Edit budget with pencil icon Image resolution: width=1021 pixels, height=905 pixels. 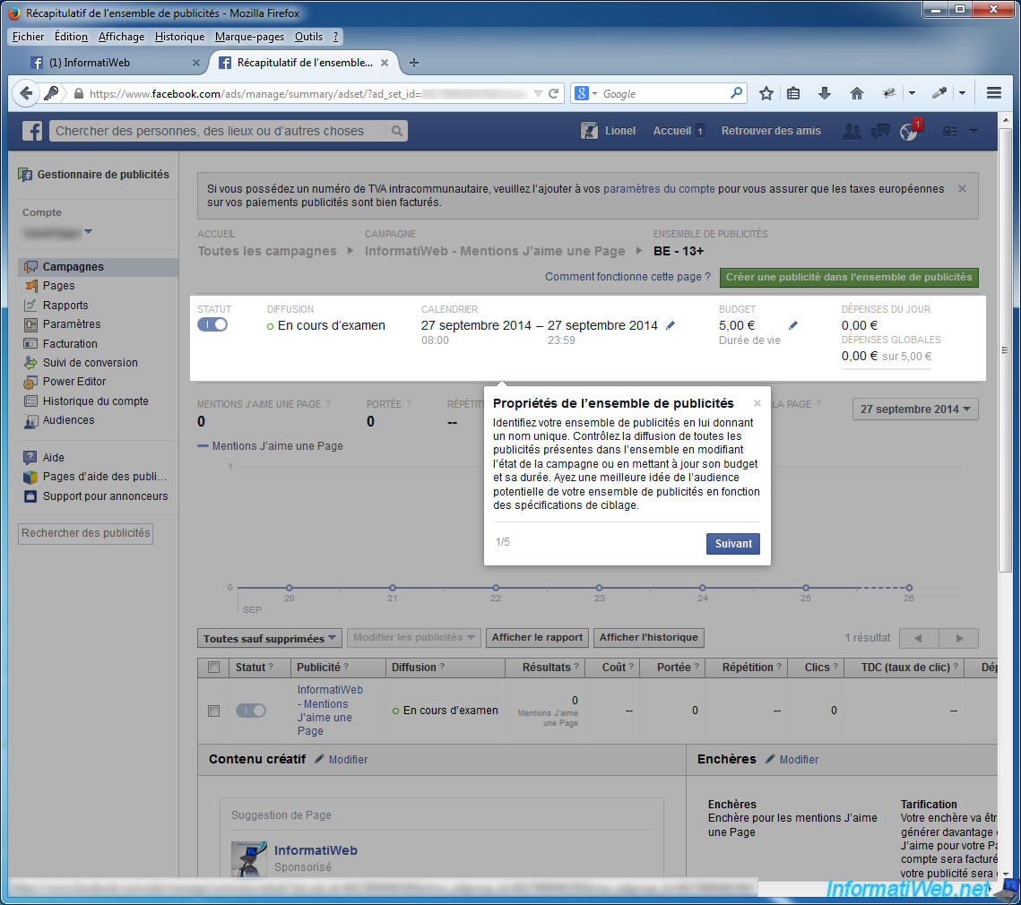(x=793, y=325)
